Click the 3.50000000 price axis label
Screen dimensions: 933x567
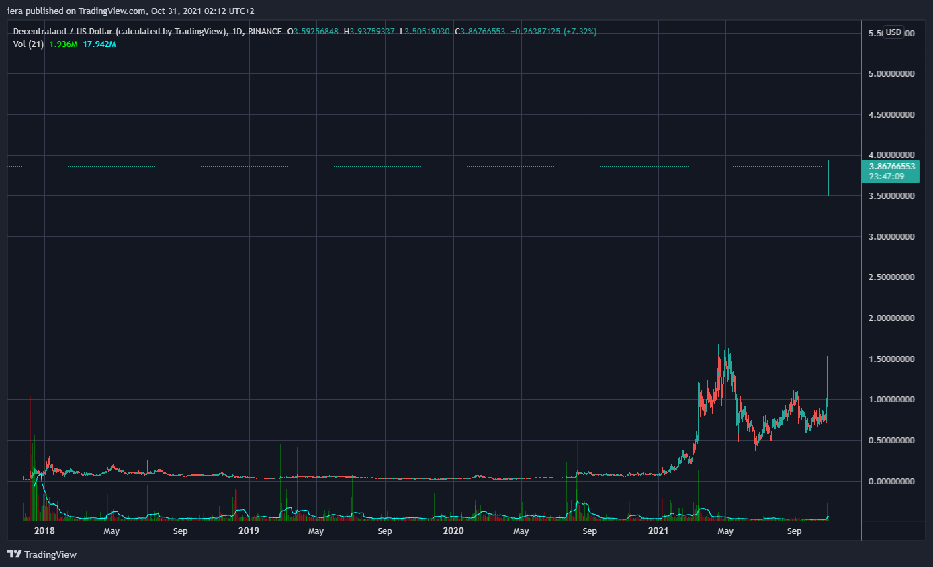tap(890, 196)
